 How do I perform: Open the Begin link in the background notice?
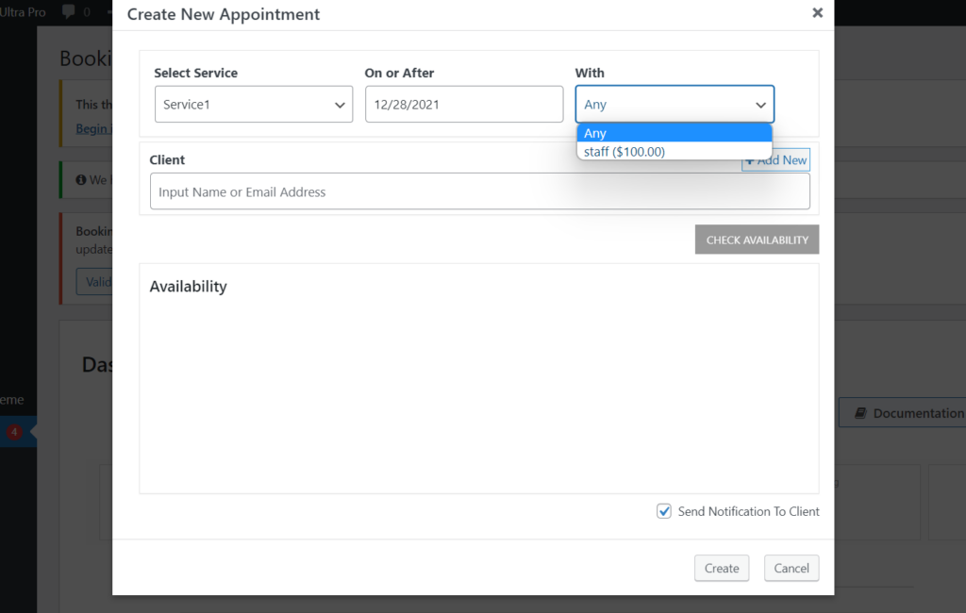[93, 128]
